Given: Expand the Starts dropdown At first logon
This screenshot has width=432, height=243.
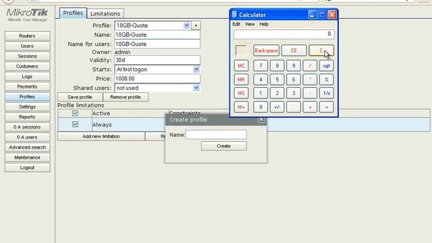Looking at the screenshot, I should point(196,70).
